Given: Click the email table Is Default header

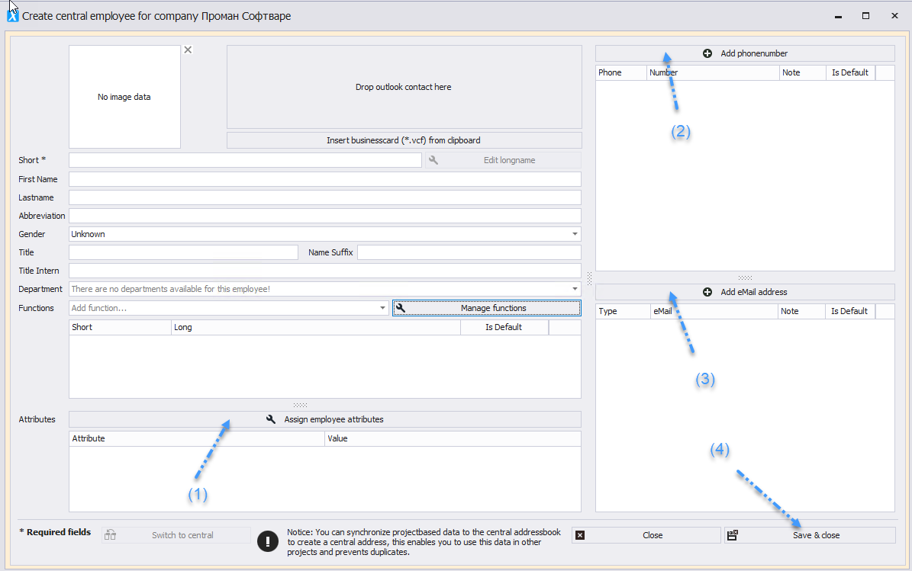Looking at the screenshot, I should [849, 311].
